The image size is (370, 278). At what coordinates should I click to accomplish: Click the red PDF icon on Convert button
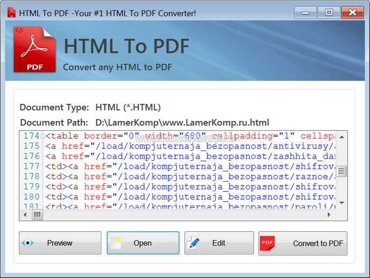(268, 243)
